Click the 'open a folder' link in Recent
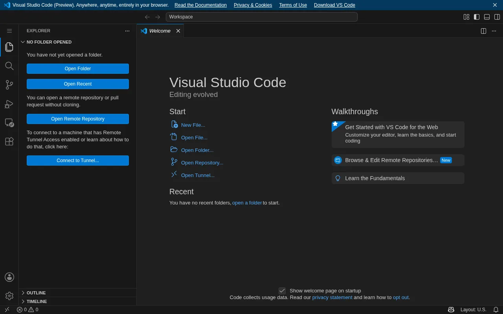The width and height of the screenshot is (503, 314). (247, 203)
